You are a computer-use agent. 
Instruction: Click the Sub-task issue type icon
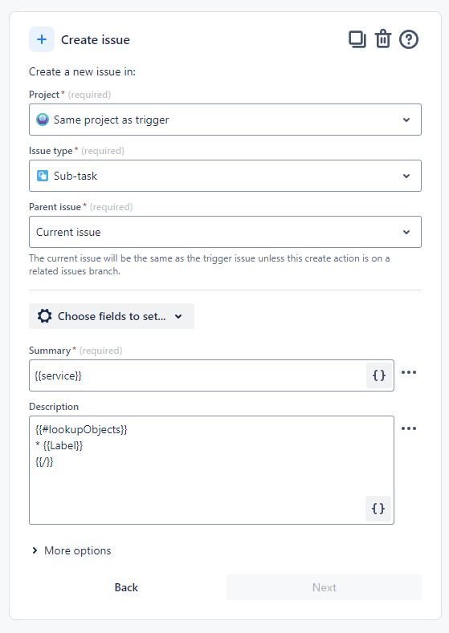click(x=43, y=176)
